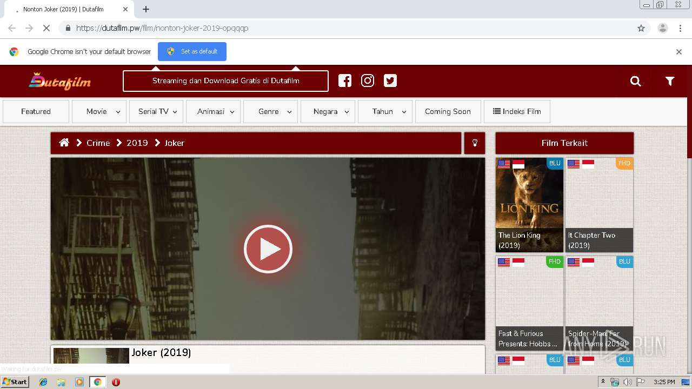Open The Lion King (2019) thumbnail
The width and height of the screenshot is (692, 389).
point(529,205)
